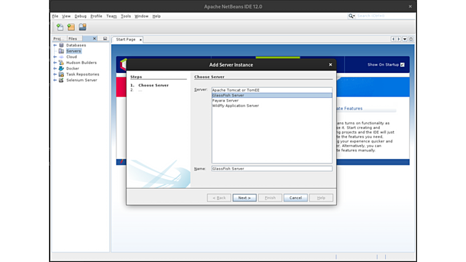Select the Start Page tab

[125, 39]
